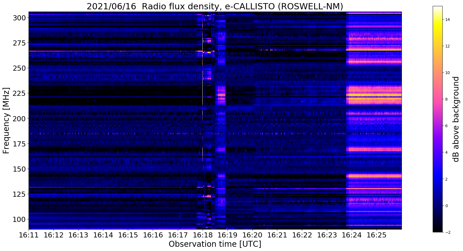Click the colorbar tick value 4
This screenshot has width=463, height=251.
pyautogui.click(x=447, y=152)
